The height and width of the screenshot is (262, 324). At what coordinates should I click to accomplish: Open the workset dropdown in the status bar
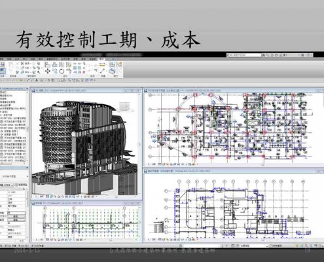255,246
